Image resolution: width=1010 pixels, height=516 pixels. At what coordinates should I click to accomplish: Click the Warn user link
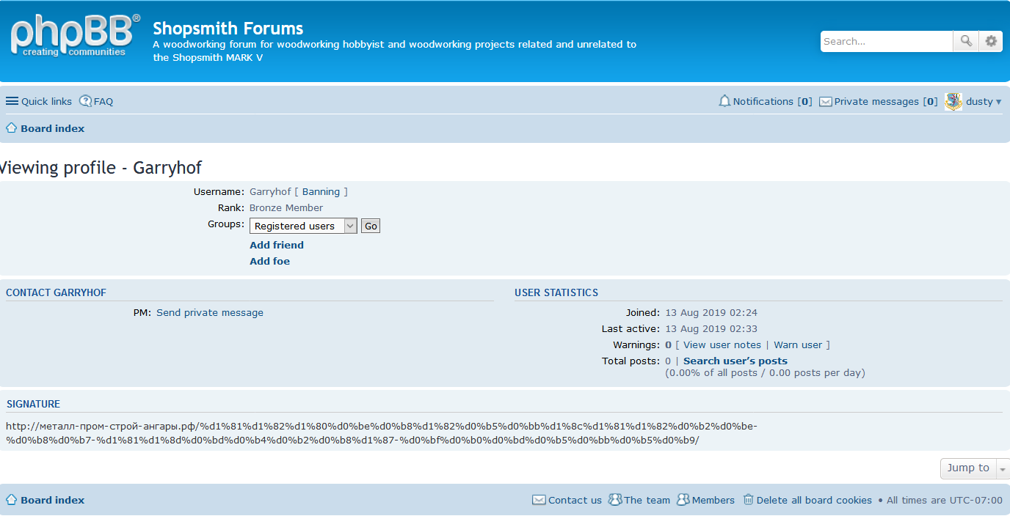point(798,344)
